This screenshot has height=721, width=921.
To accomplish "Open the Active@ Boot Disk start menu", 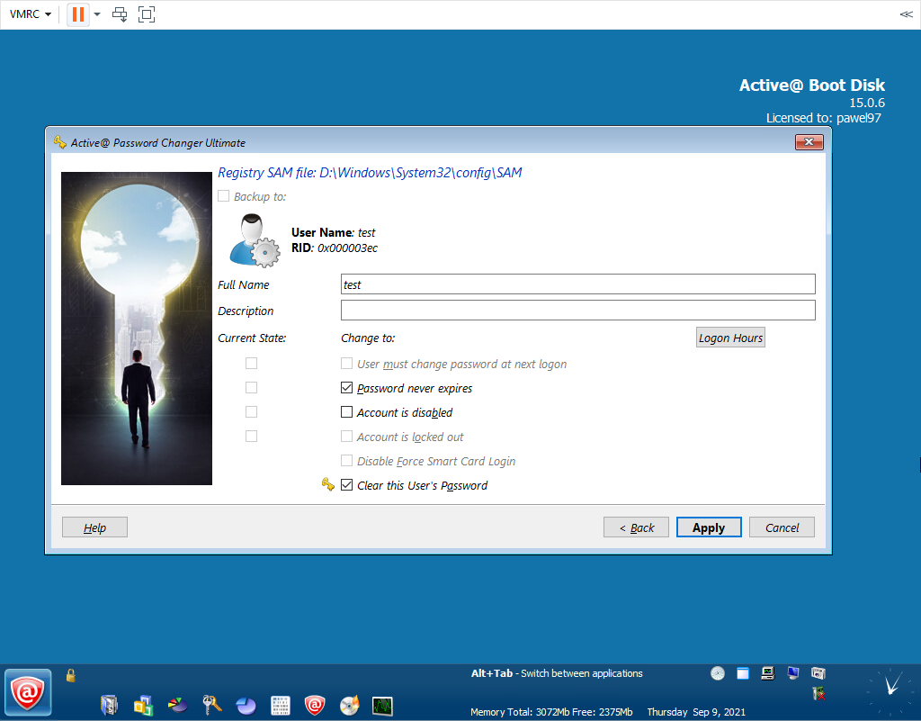I will tap(28, 692).
